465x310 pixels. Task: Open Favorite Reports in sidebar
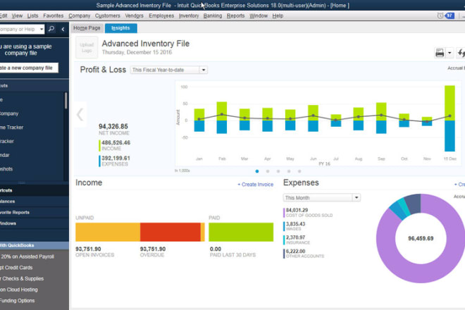coord(15,212)
